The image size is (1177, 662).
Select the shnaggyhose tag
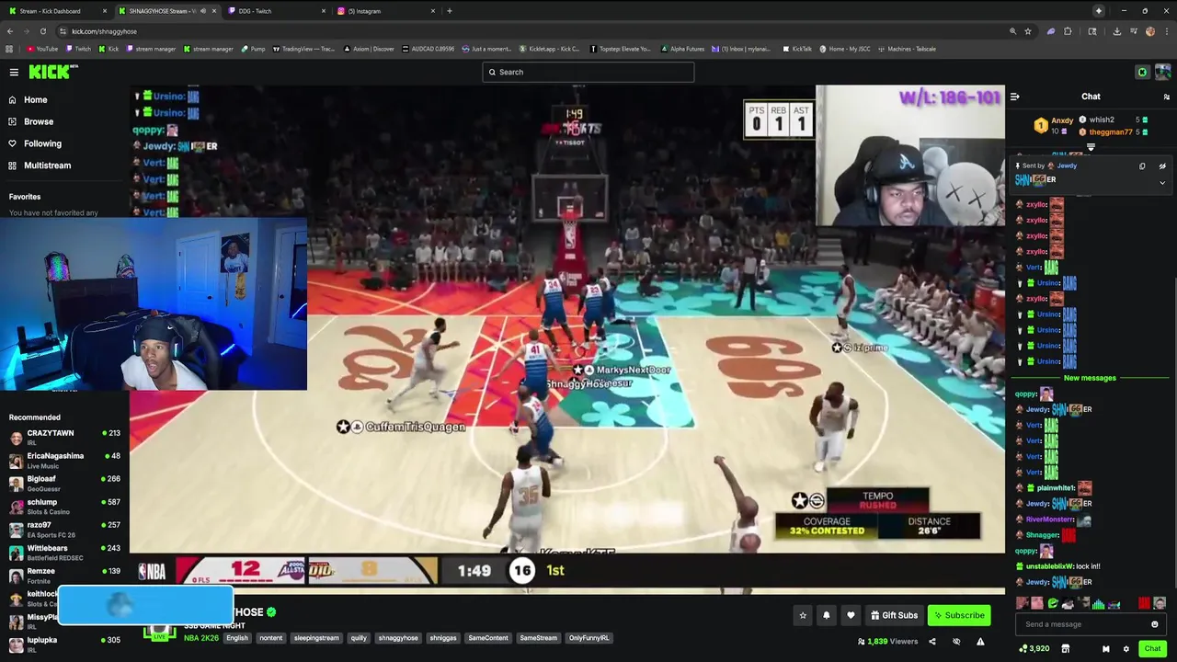pos(398,638)
